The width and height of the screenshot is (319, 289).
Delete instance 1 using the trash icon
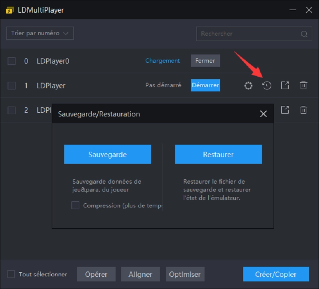(303, 85)
